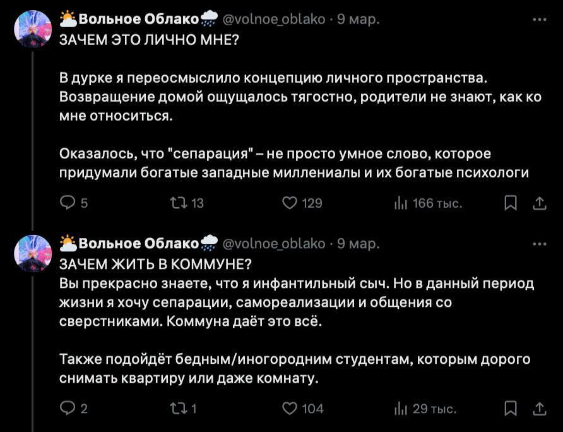Open second tweet author's profile avatar
This screenshot has width=563, height=432.
click(x=33, y=254)
